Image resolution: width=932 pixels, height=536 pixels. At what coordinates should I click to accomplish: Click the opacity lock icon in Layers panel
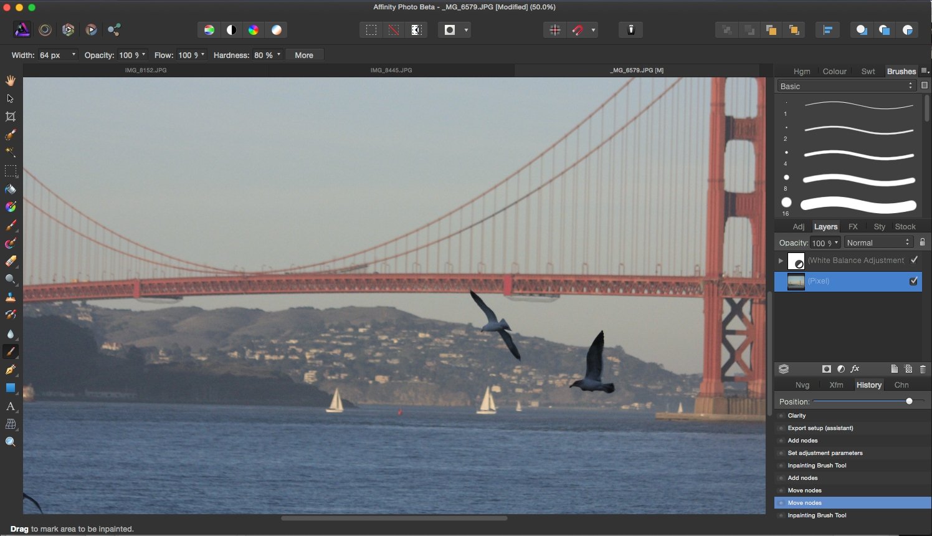pos(923,242)
